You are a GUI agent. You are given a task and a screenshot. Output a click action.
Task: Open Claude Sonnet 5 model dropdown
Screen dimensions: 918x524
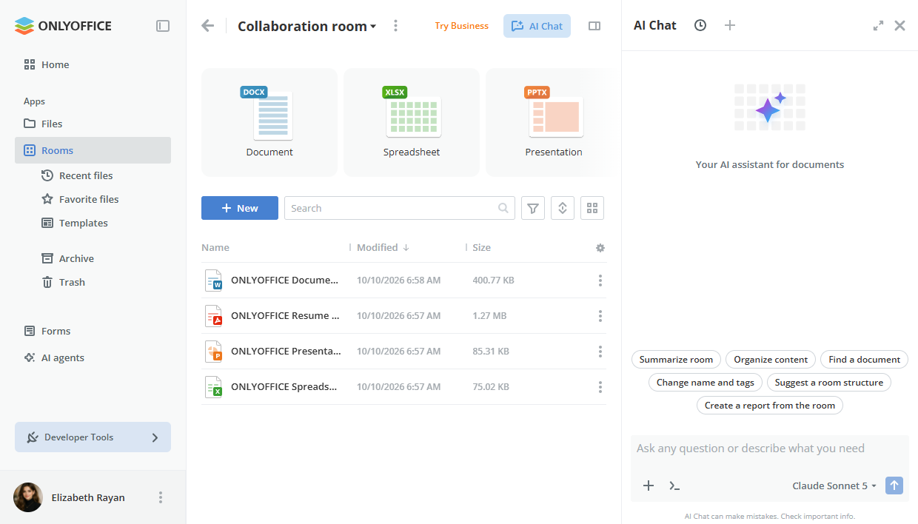tap(834, 486)
